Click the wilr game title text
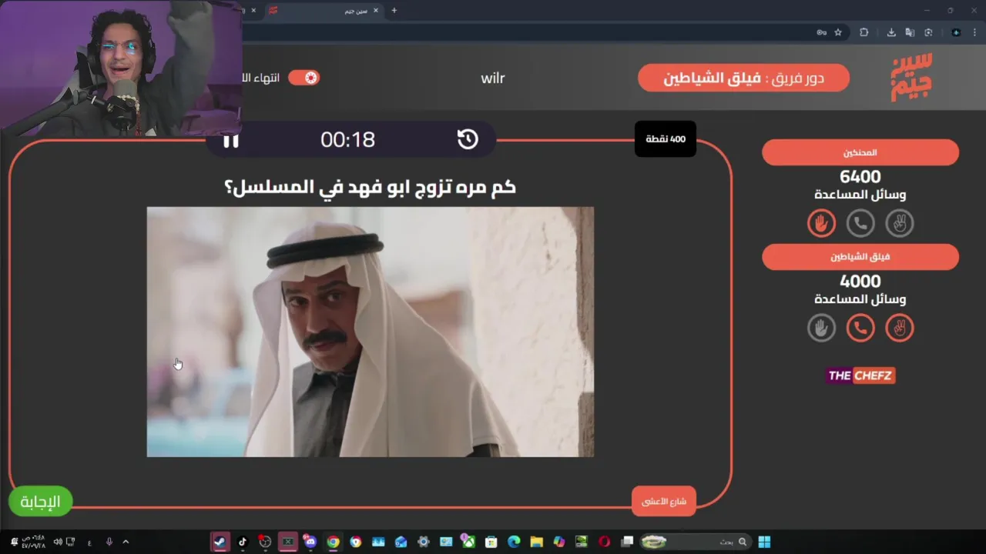Viewport: 986px width, 554px height. tap(492, 78)
